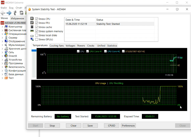Click the up-level arrow toolbar icon
Viewport: 191px width, 137px height.
(15, 13)
